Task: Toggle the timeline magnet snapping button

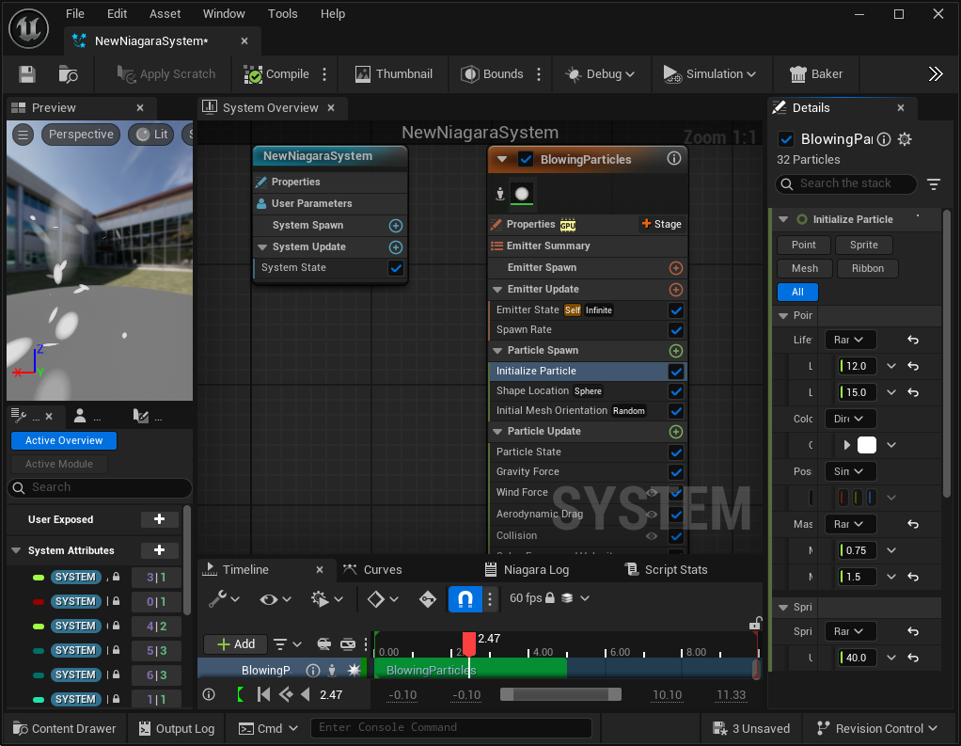Action: point(465,599)
